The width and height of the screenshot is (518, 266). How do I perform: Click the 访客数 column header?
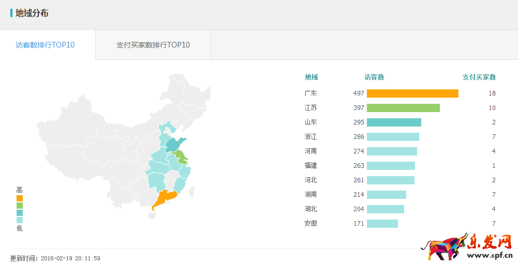point(374,77)
